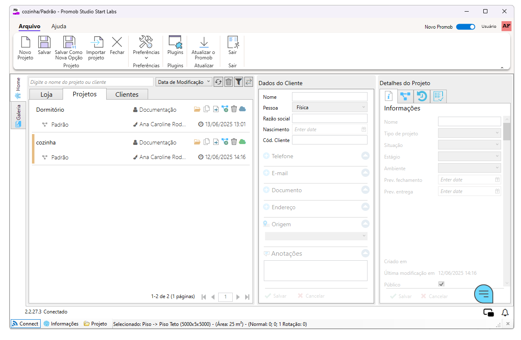The width and height of the screenshot is (521, 340).
Task: Expand the E-mail section
Action: (x=365, y=173)
